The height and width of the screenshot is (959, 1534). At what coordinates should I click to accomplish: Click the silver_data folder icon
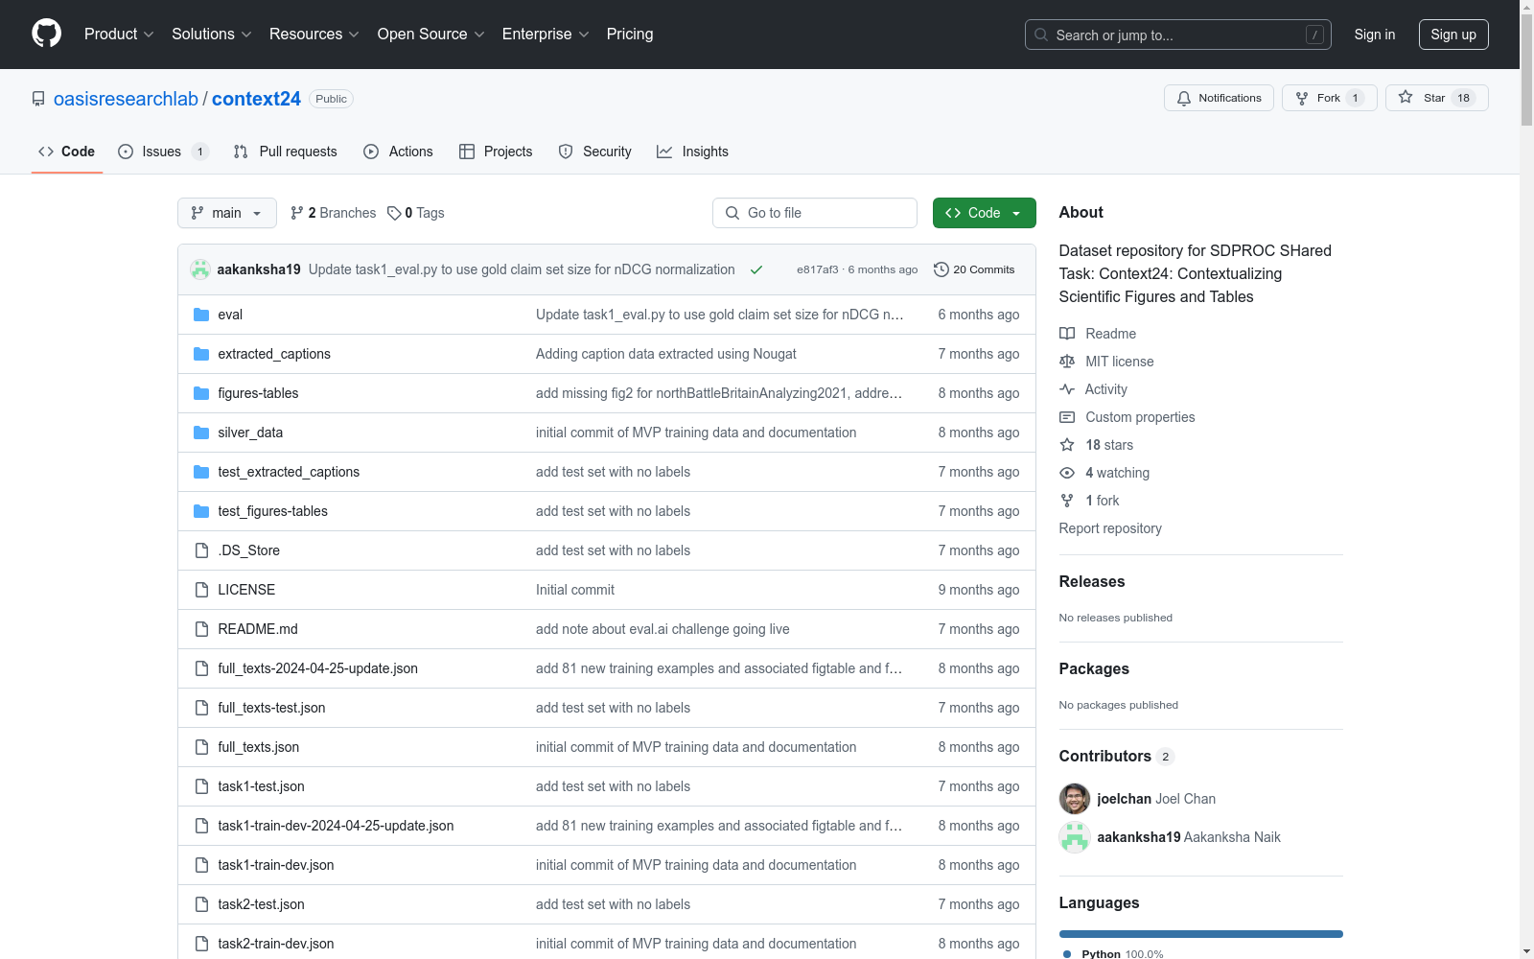201,433
